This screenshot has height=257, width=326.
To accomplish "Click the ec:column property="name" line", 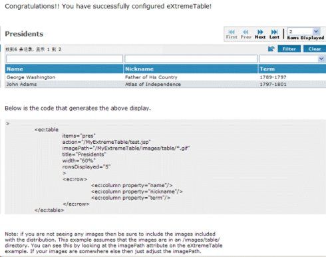I will (x=132, y=185).
